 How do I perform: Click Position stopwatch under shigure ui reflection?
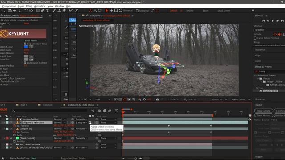pyautogui.click(x=15, y=125)
